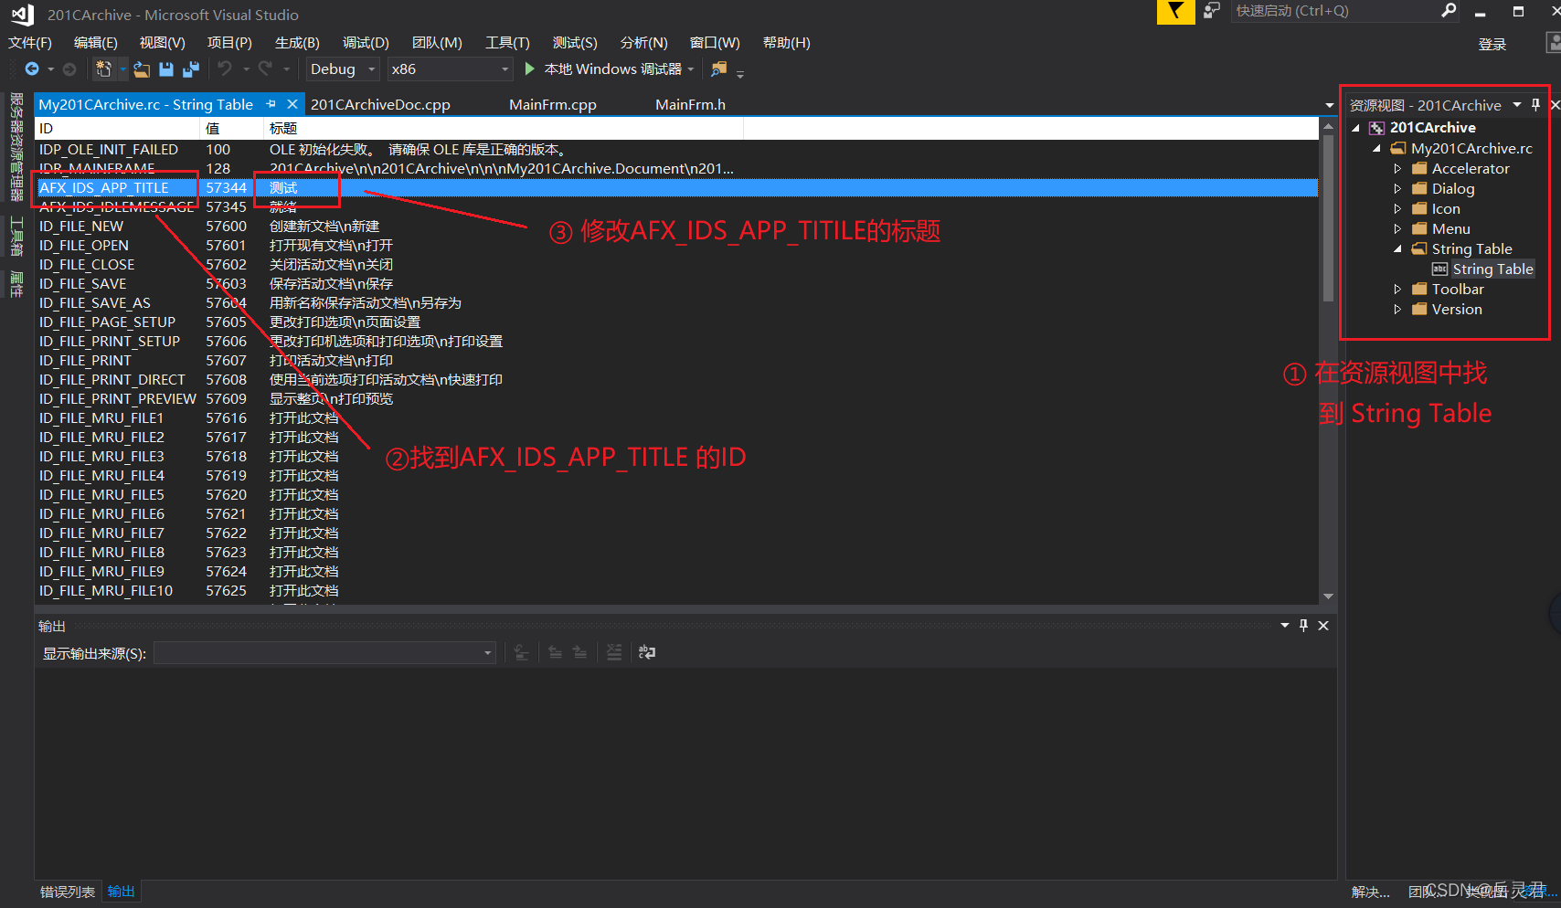
Task: Click the Redo arrow icon
Action: [265, 69]
